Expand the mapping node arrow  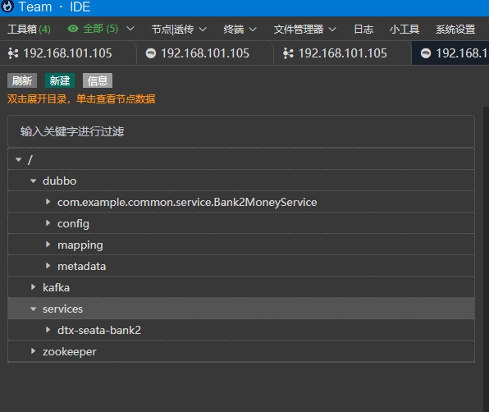click(x=48, y=245)
